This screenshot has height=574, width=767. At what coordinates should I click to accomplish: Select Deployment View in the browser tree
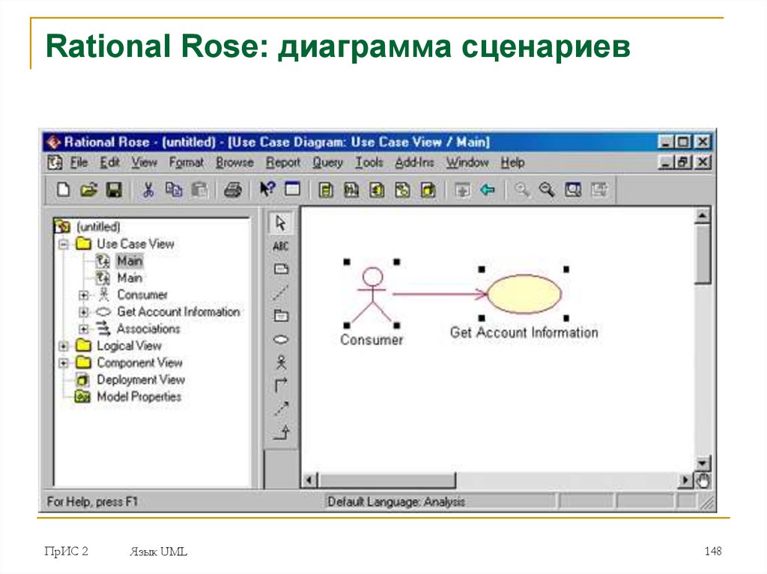[x=141, y=380]
